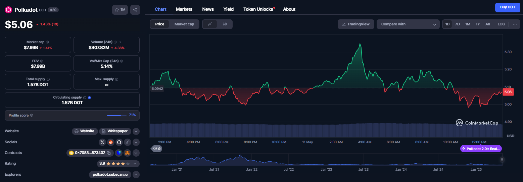Click the blue shield icon in Contracts
Image resolution: width=523 pixels, height=182 pixels.
tap(118, 153)
